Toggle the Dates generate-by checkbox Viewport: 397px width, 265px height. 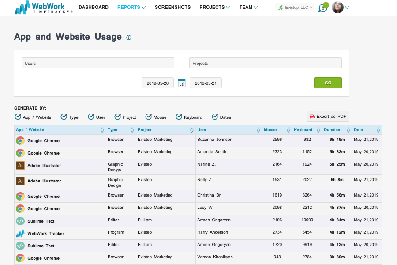215,117
